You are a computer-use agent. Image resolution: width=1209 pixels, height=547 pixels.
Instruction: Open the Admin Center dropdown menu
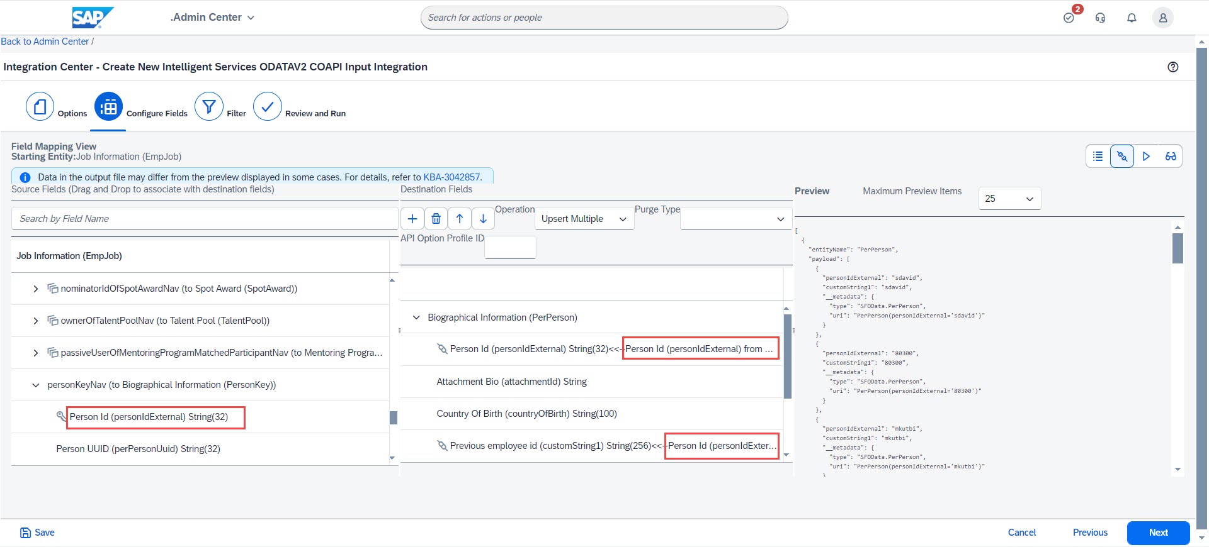[212, 18]
